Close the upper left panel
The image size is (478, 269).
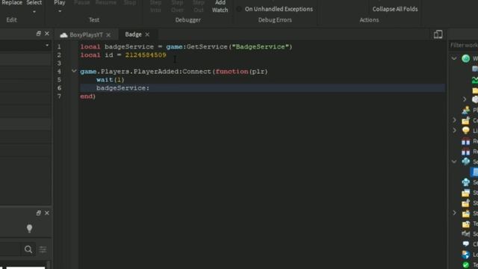(46, 34)
